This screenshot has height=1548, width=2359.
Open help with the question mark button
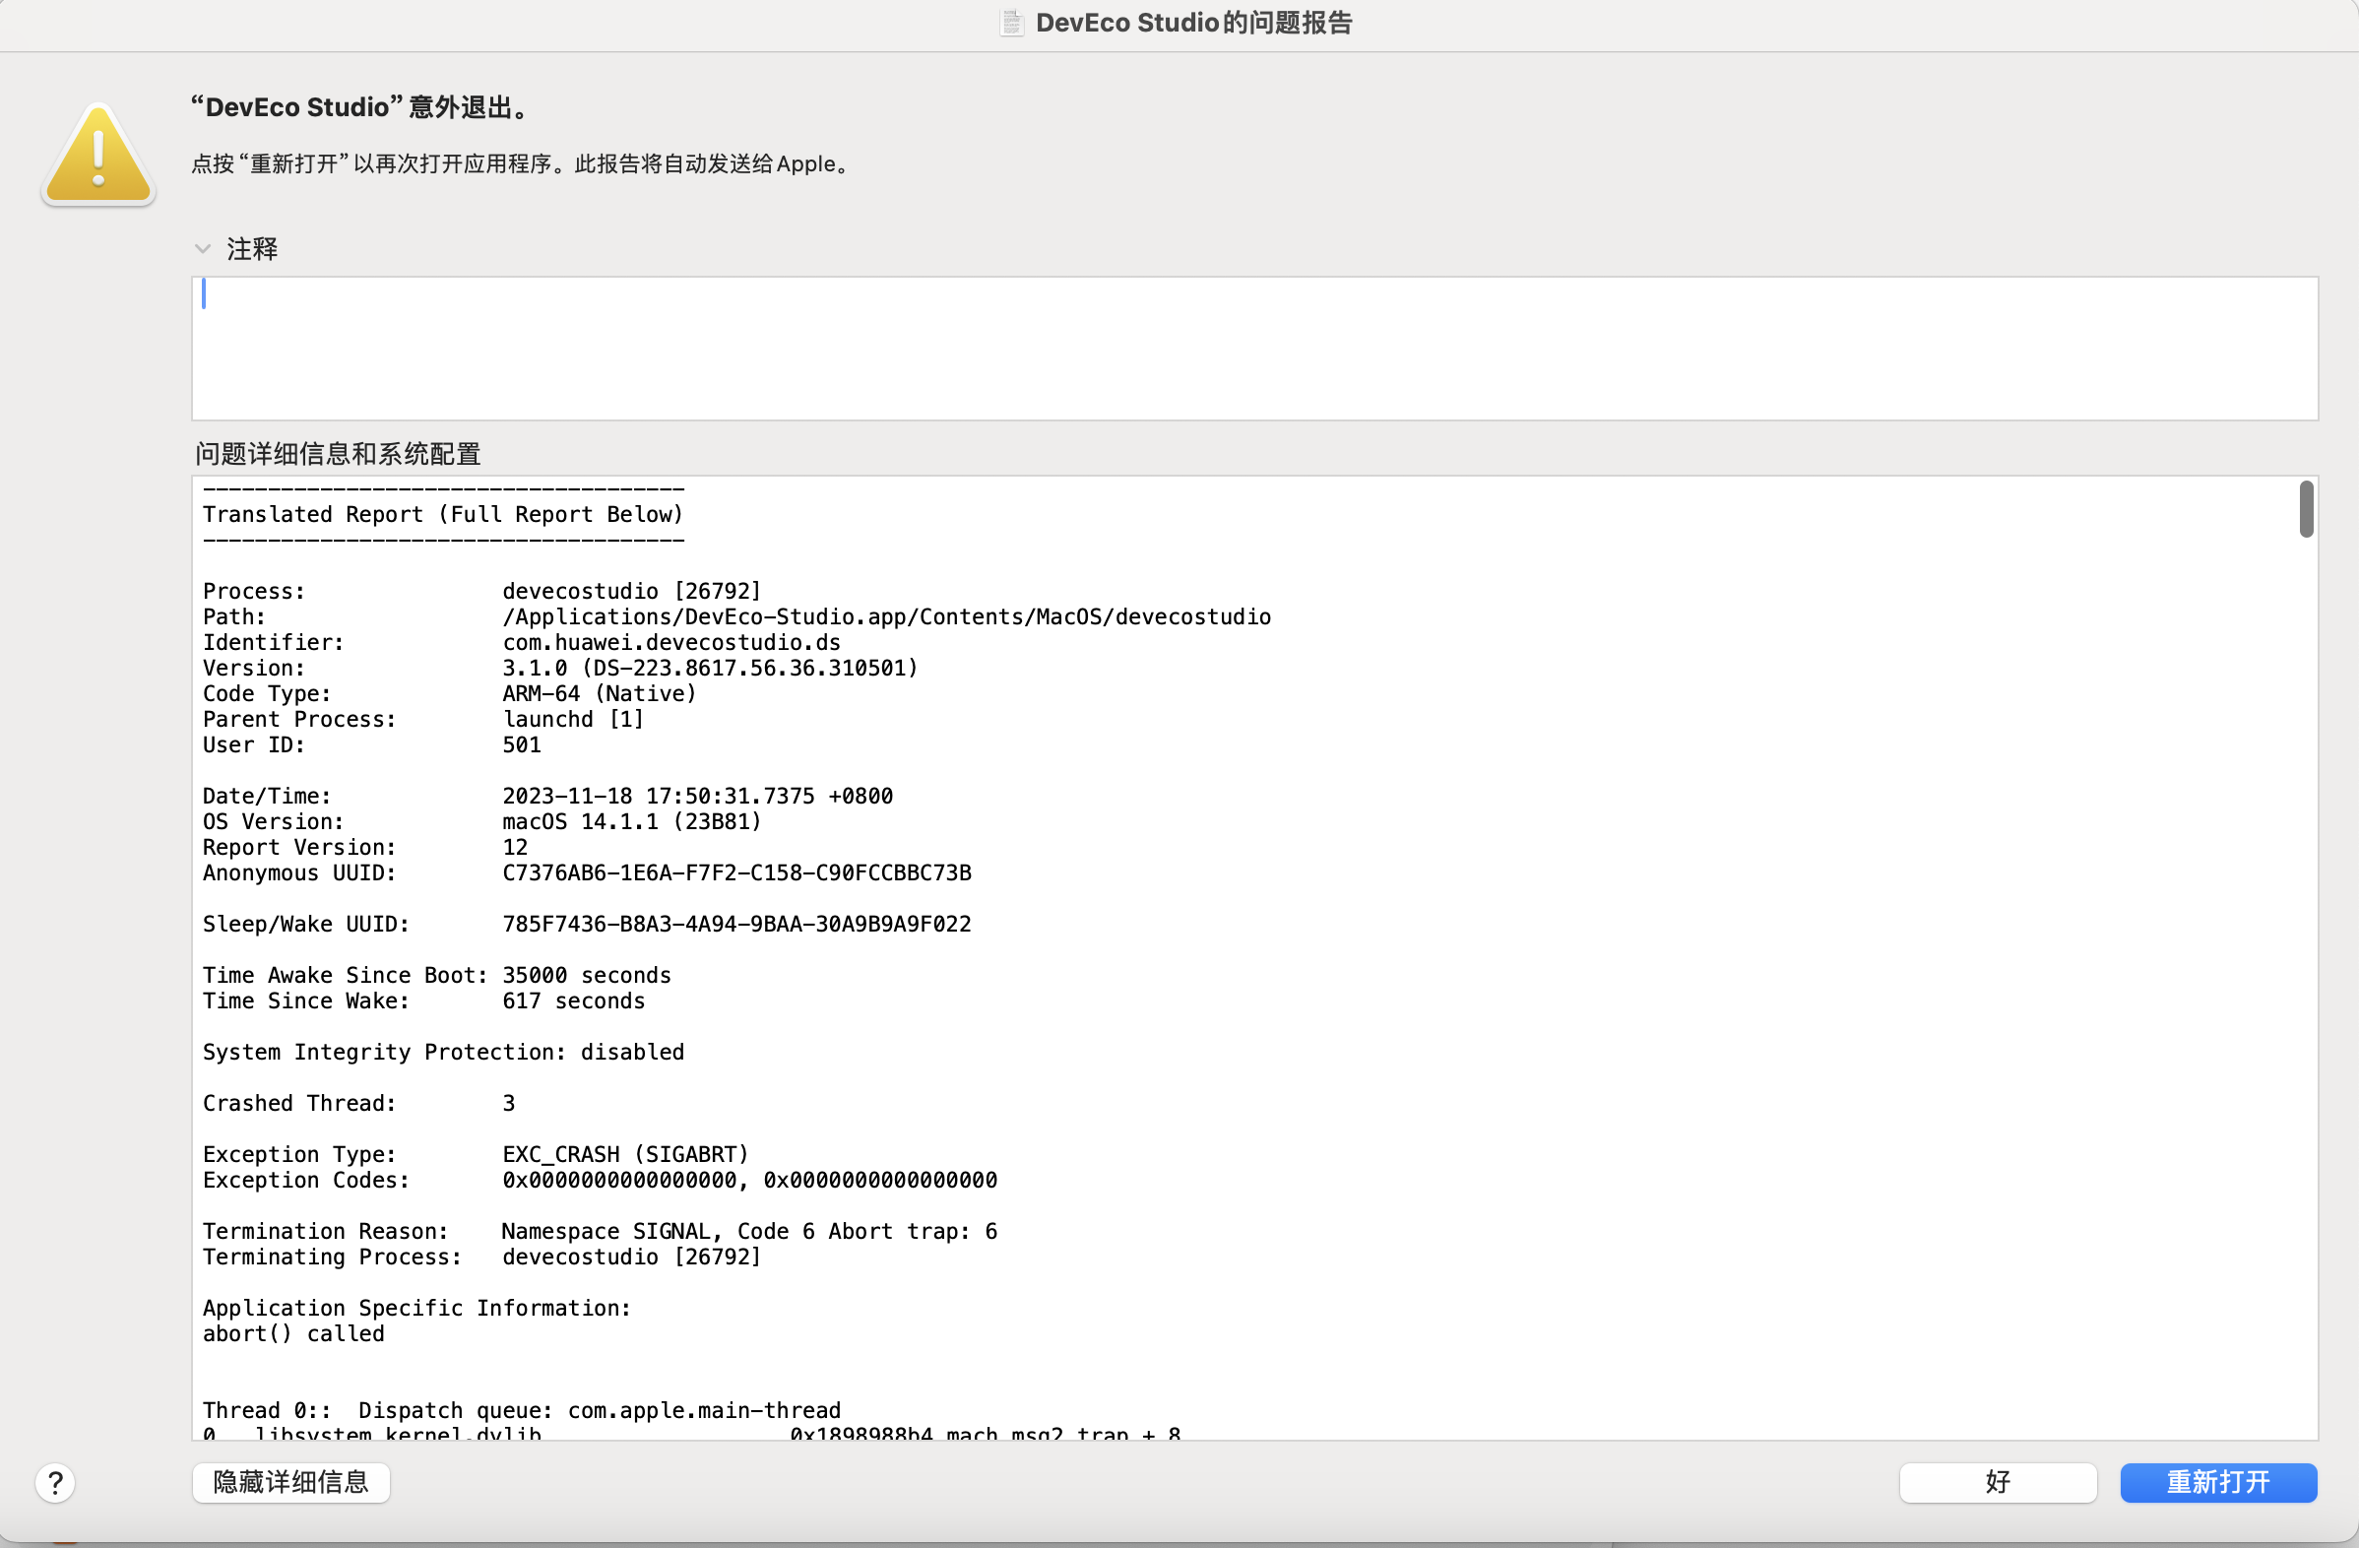[x=55, y=1483]
